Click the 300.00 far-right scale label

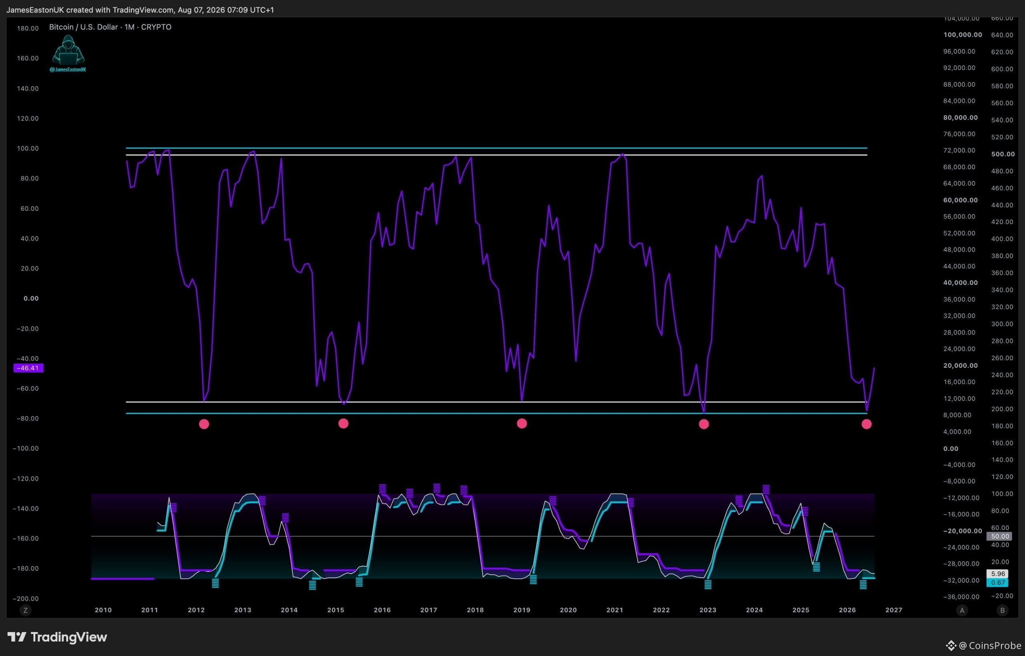(x=1002, y=324)
